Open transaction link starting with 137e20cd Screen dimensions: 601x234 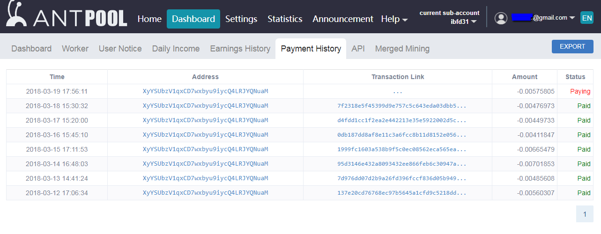point(401,193)
